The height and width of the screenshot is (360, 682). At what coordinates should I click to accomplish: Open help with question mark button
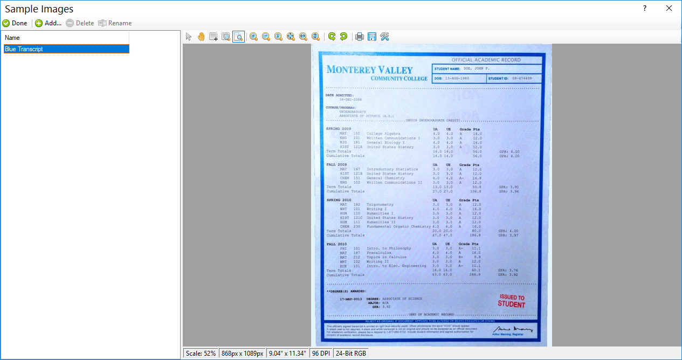pyautogui.click(x=645, y=9)
